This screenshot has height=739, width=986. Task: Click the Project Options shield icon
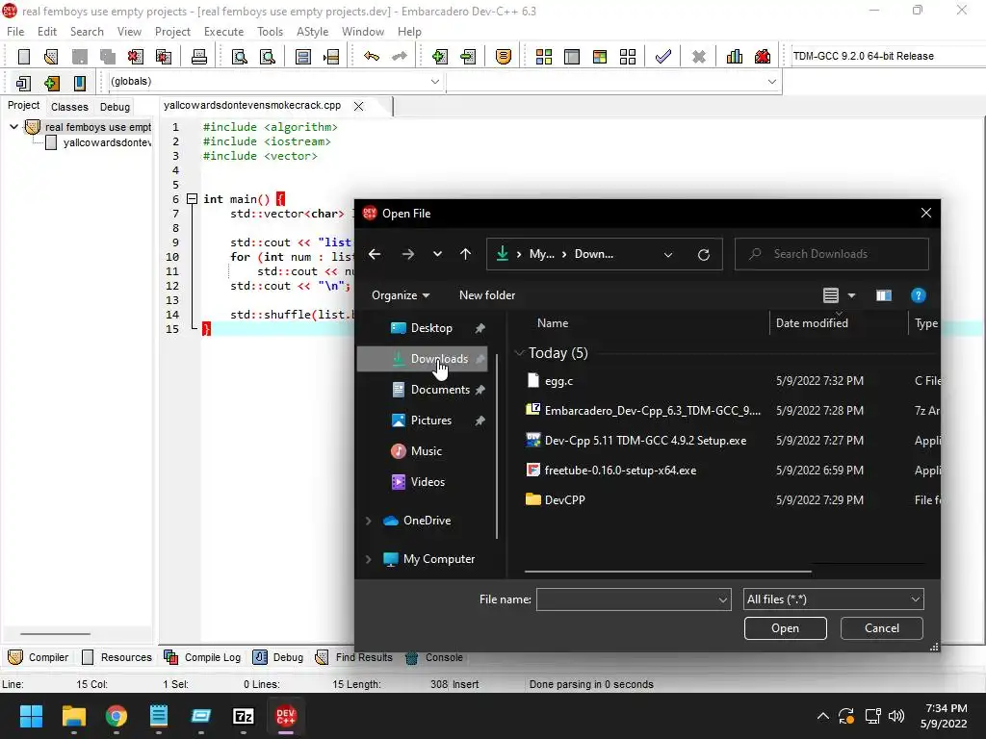point(503,57)
